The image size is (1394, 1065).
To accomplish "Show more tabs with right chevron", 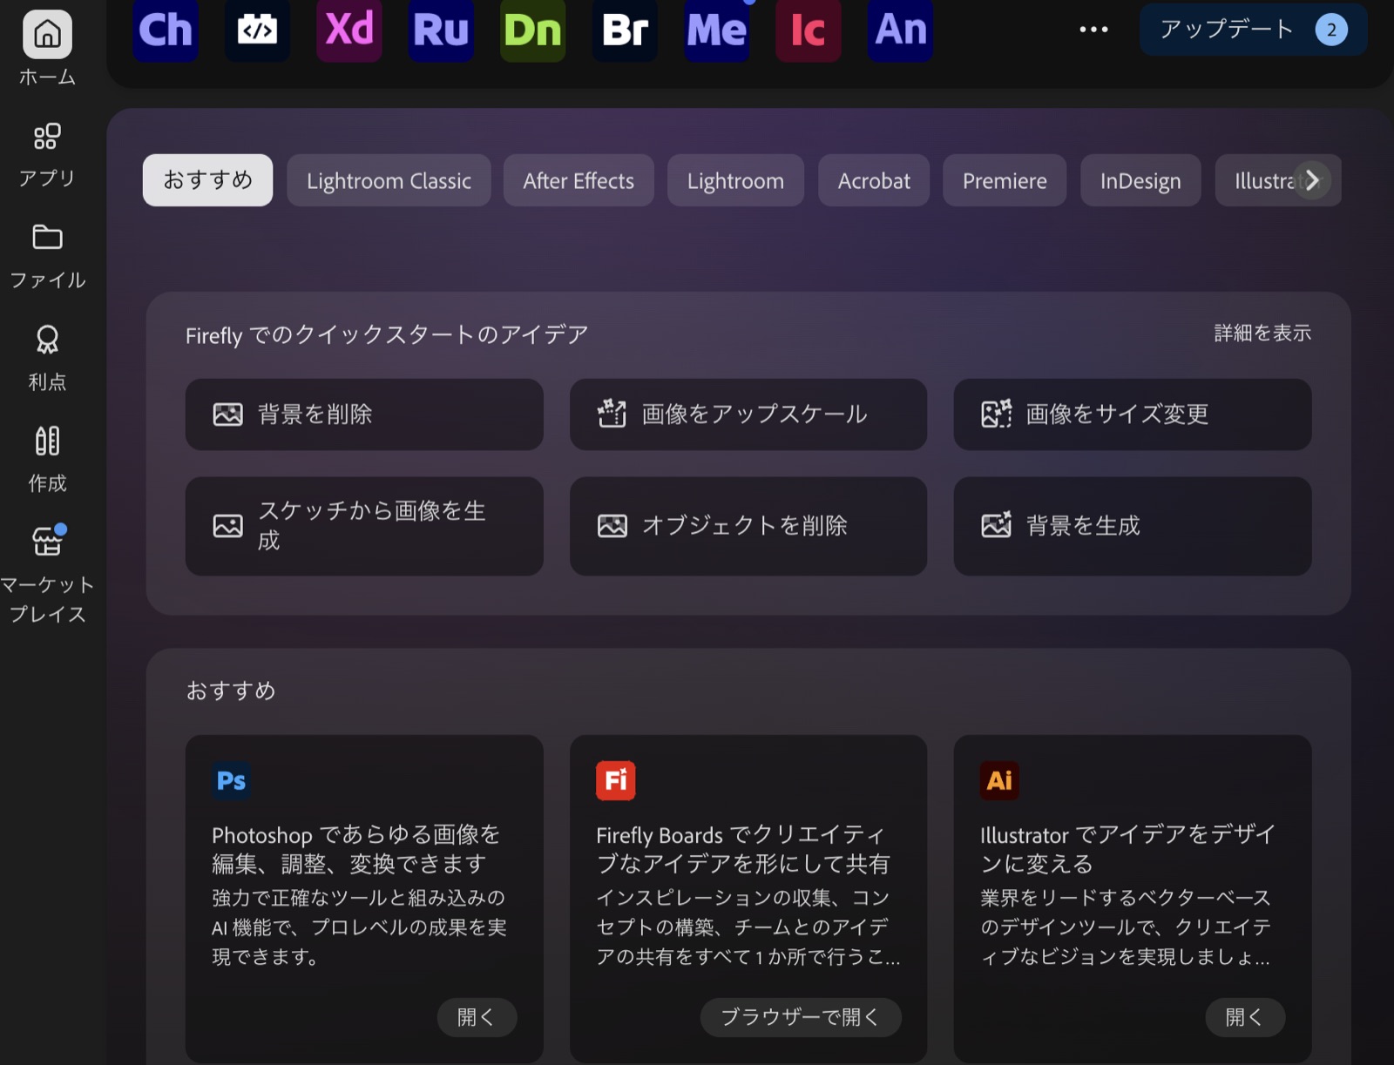I will pyautogui.click(x=1312, y=180).
